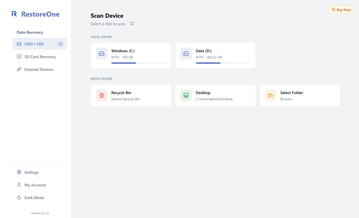The image size is (359, 218).
Task: Click the Data (D:) drive icon
Action: click(186, 54)
